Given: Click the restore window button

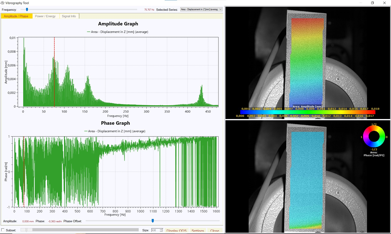Looking at the screenshot, I should 372,3.
